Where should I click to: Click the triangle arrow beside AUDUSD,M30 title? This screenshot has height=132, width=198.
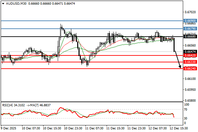pos(3,4)
